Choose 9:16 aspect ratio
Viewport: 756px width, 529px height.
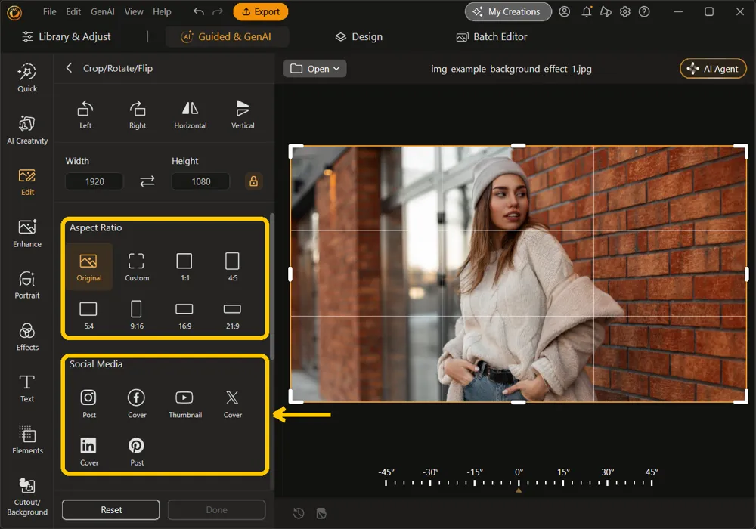136,315
